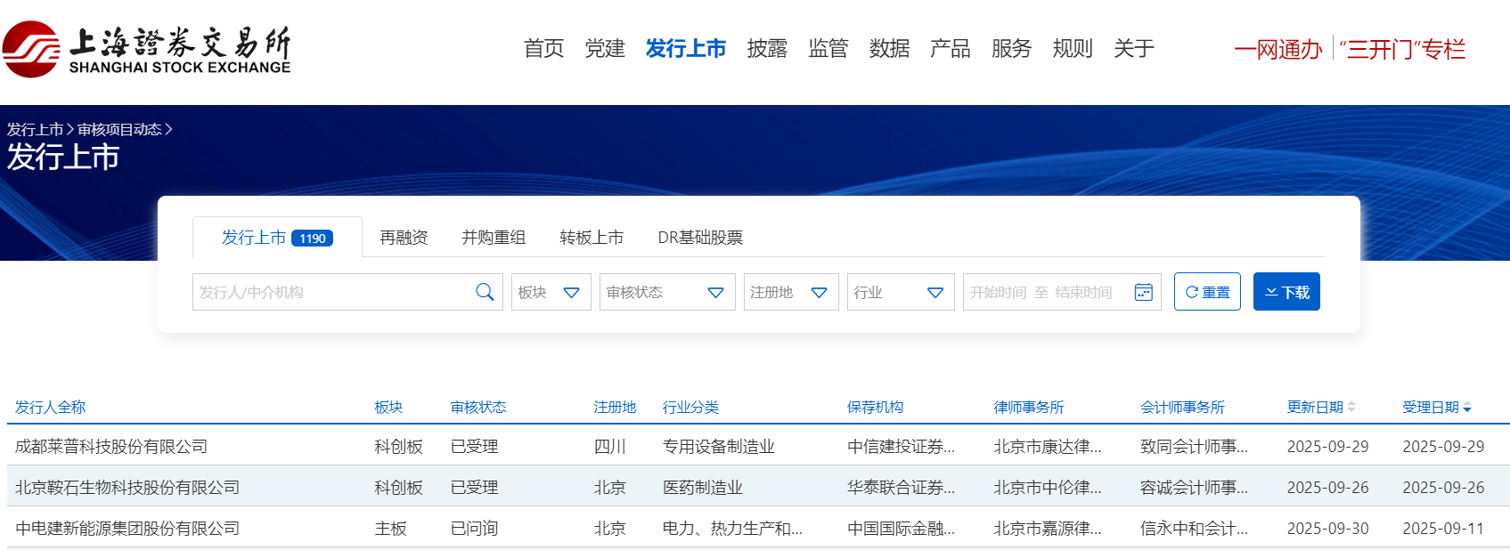Click the 重置 reset button
Screen dimensions: 1510x550
pos(1207,292)
